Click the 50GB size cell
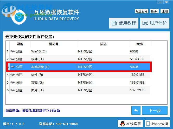The image size is (173, 129). [x=134, y=67]
